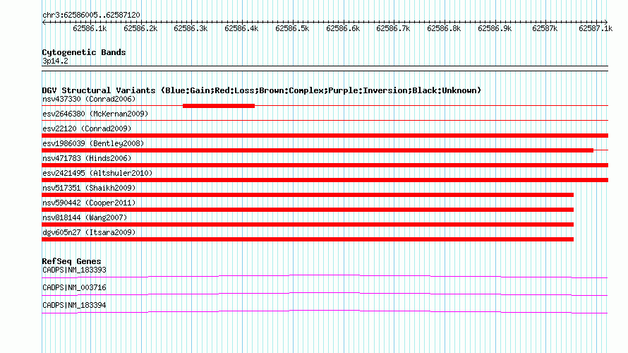Click the red bar under esv2421495
628x353 pixels.
pyautogui.click(x=325, y=180)
